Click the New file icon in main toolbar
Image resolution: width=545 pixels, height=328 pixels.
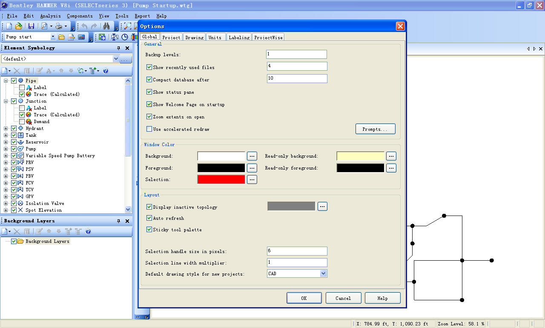pos(9,26)
